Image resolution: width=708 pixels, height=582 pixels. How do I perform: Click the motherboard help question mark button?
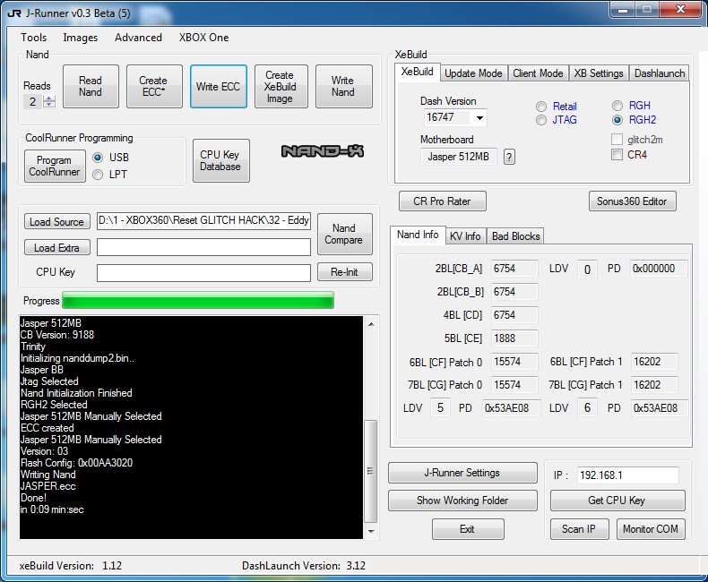(509, 157)
